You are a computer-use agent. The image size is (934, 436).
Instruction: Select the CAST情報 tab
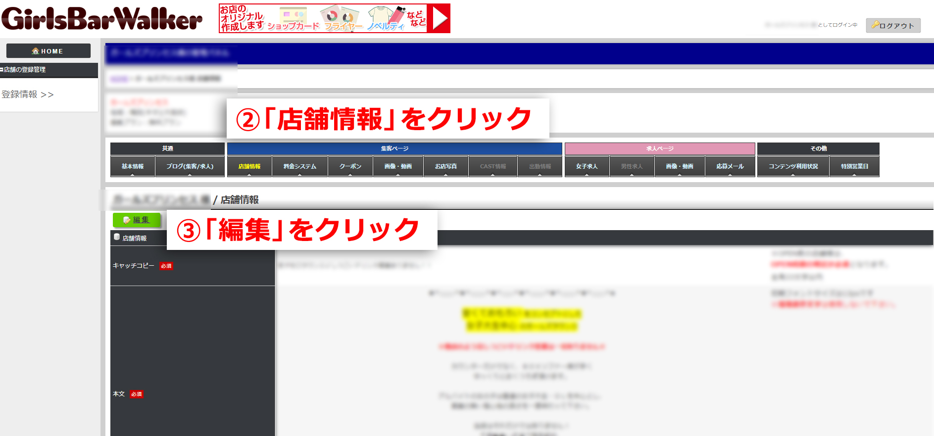pos(493,166)
